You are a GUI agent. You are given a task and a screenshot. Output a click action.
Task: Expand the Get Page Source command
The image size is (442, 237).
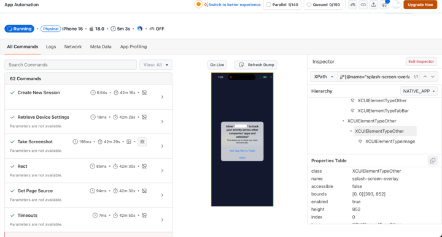[162, 195]
